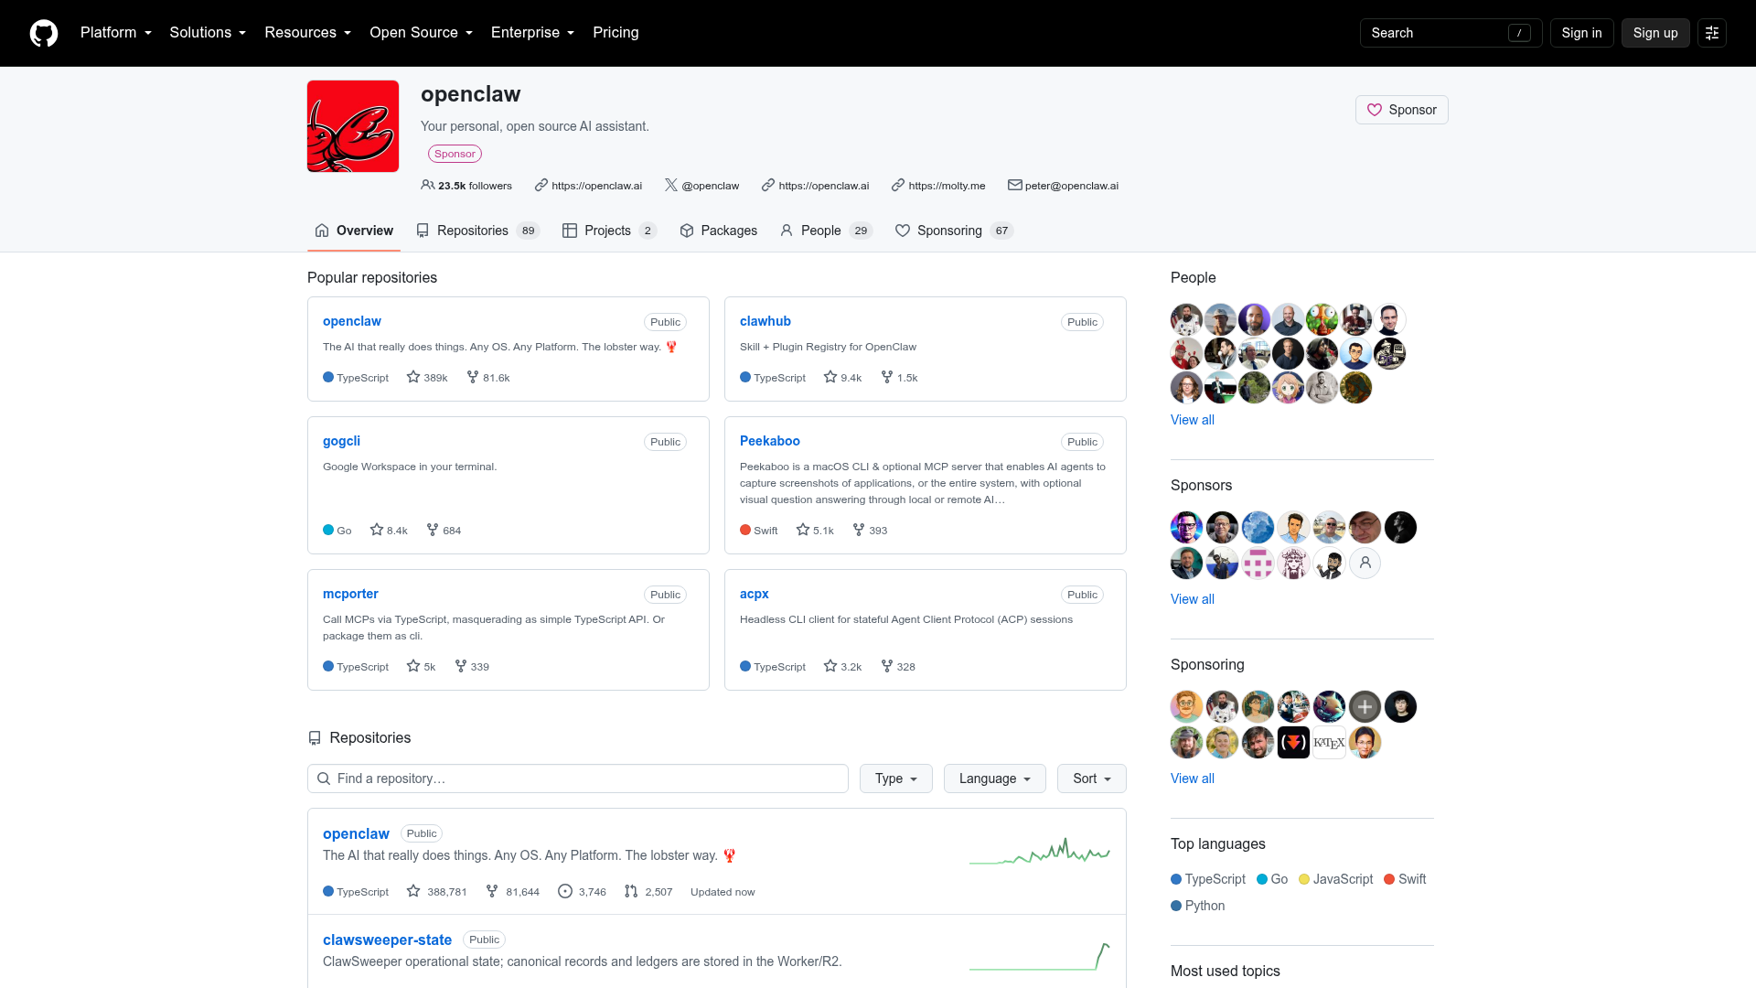The height and width of the screenshot is (988, 1756).
Task: Click the mail icon beside peter@openclaw.ai
Action: click(x=1014, y=185)
